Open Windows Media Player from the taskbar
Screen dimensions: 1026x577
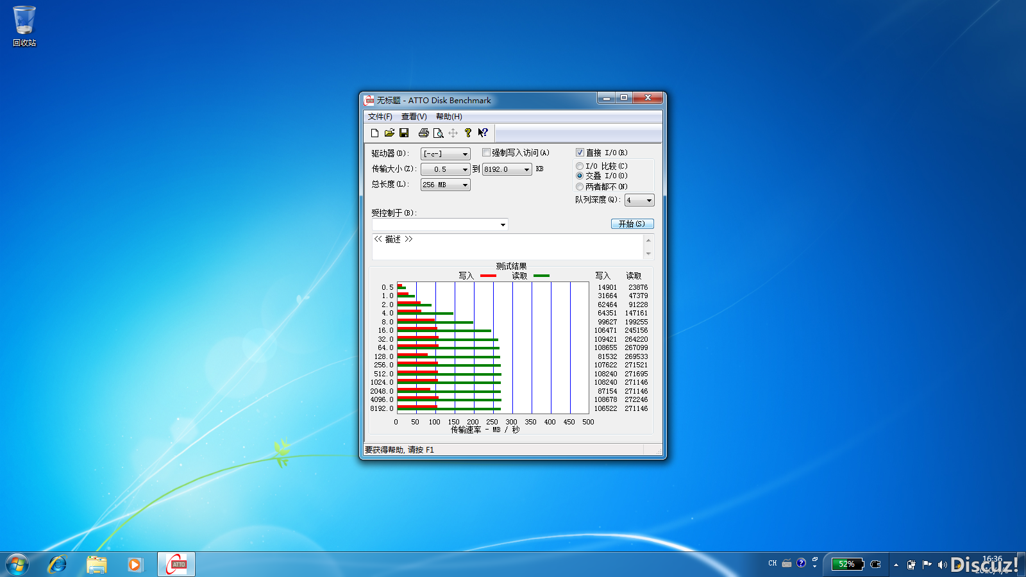(135, 565)
